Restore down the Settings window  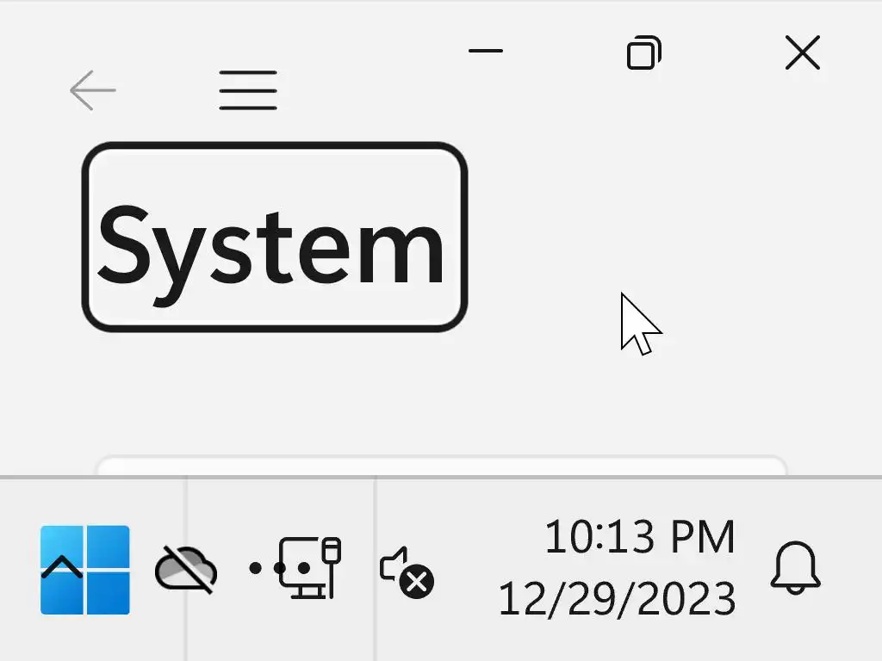point(644,53)
